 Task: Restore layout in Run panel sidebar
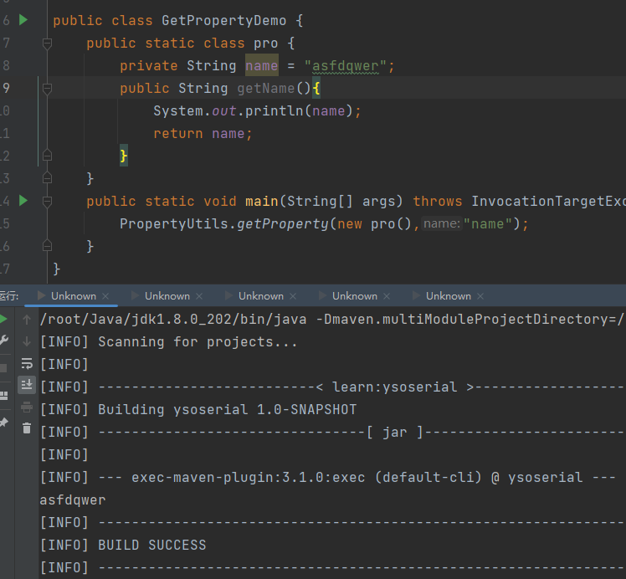4,396
